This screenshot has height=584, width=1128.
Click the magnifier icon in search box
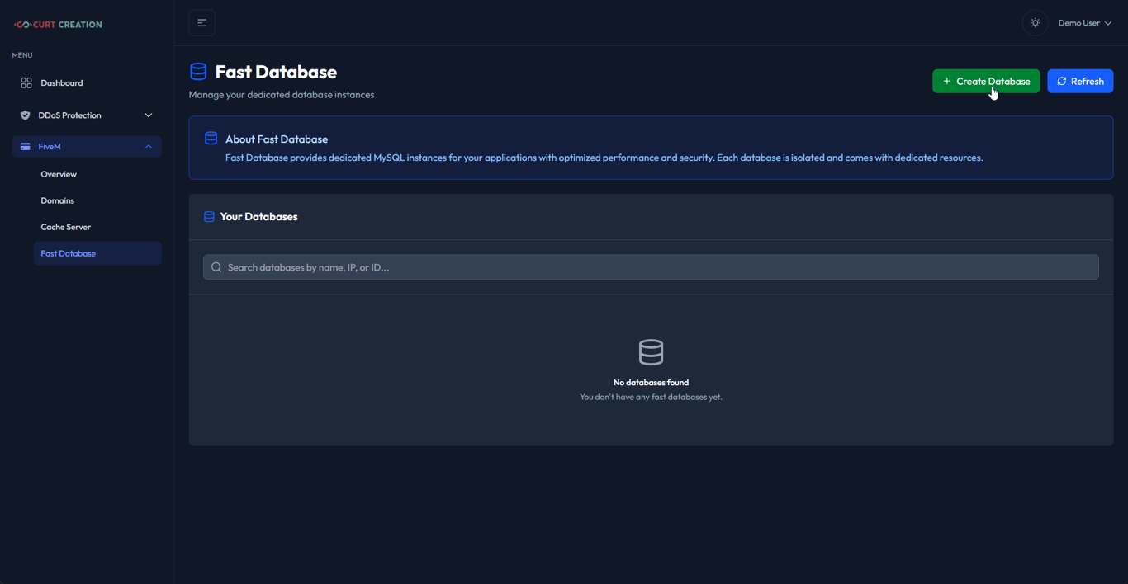point(216,267)
